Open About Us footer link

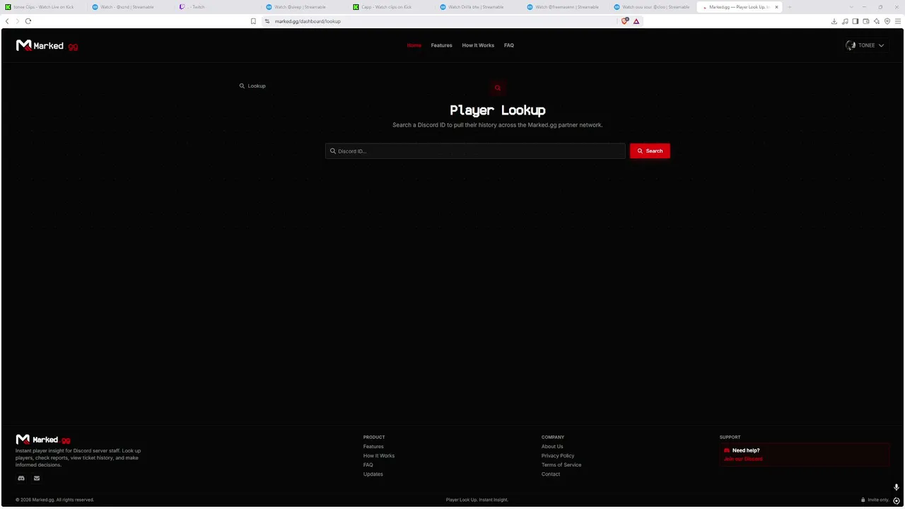point(552,446)
